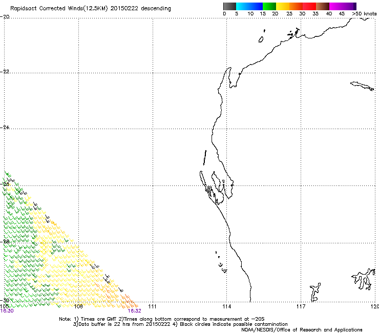Screen dimensions: 379x333
Task: Click the magenta 40-45 knots color swatch
Action: 336,6
